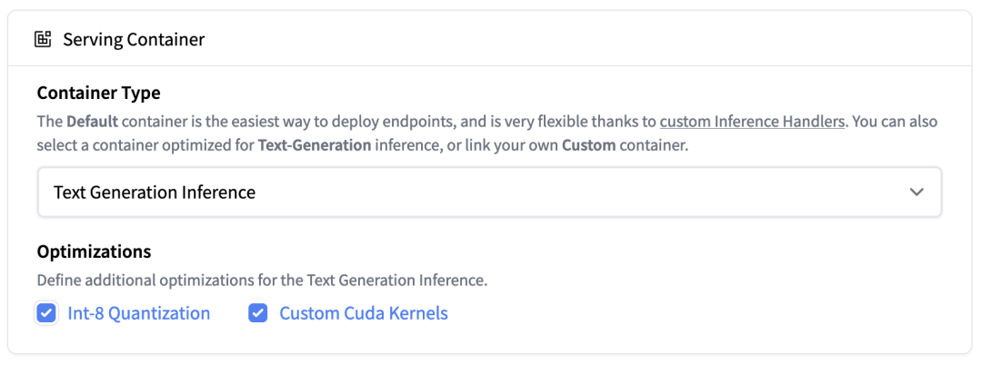Click the 'link your own' container text
Screen dimensions: 982x365
[491, 145]
